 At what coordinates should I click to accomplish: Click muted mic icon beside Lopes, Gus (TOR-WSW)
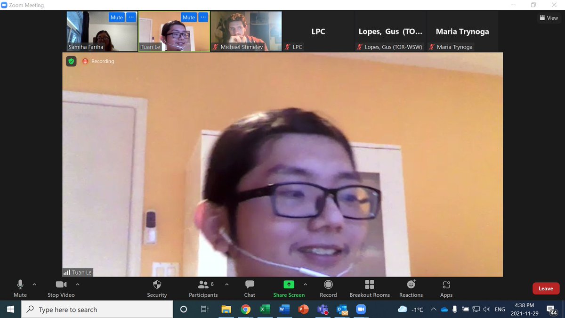pyautogui.click(x=360, y=47)
